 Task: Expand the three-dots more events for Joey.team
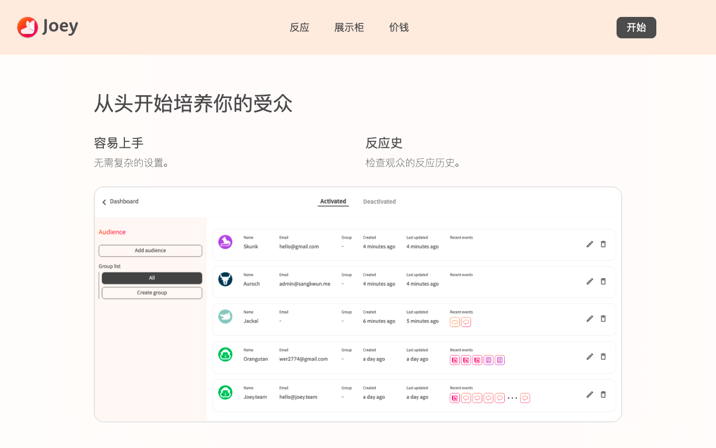pos(512,398)
